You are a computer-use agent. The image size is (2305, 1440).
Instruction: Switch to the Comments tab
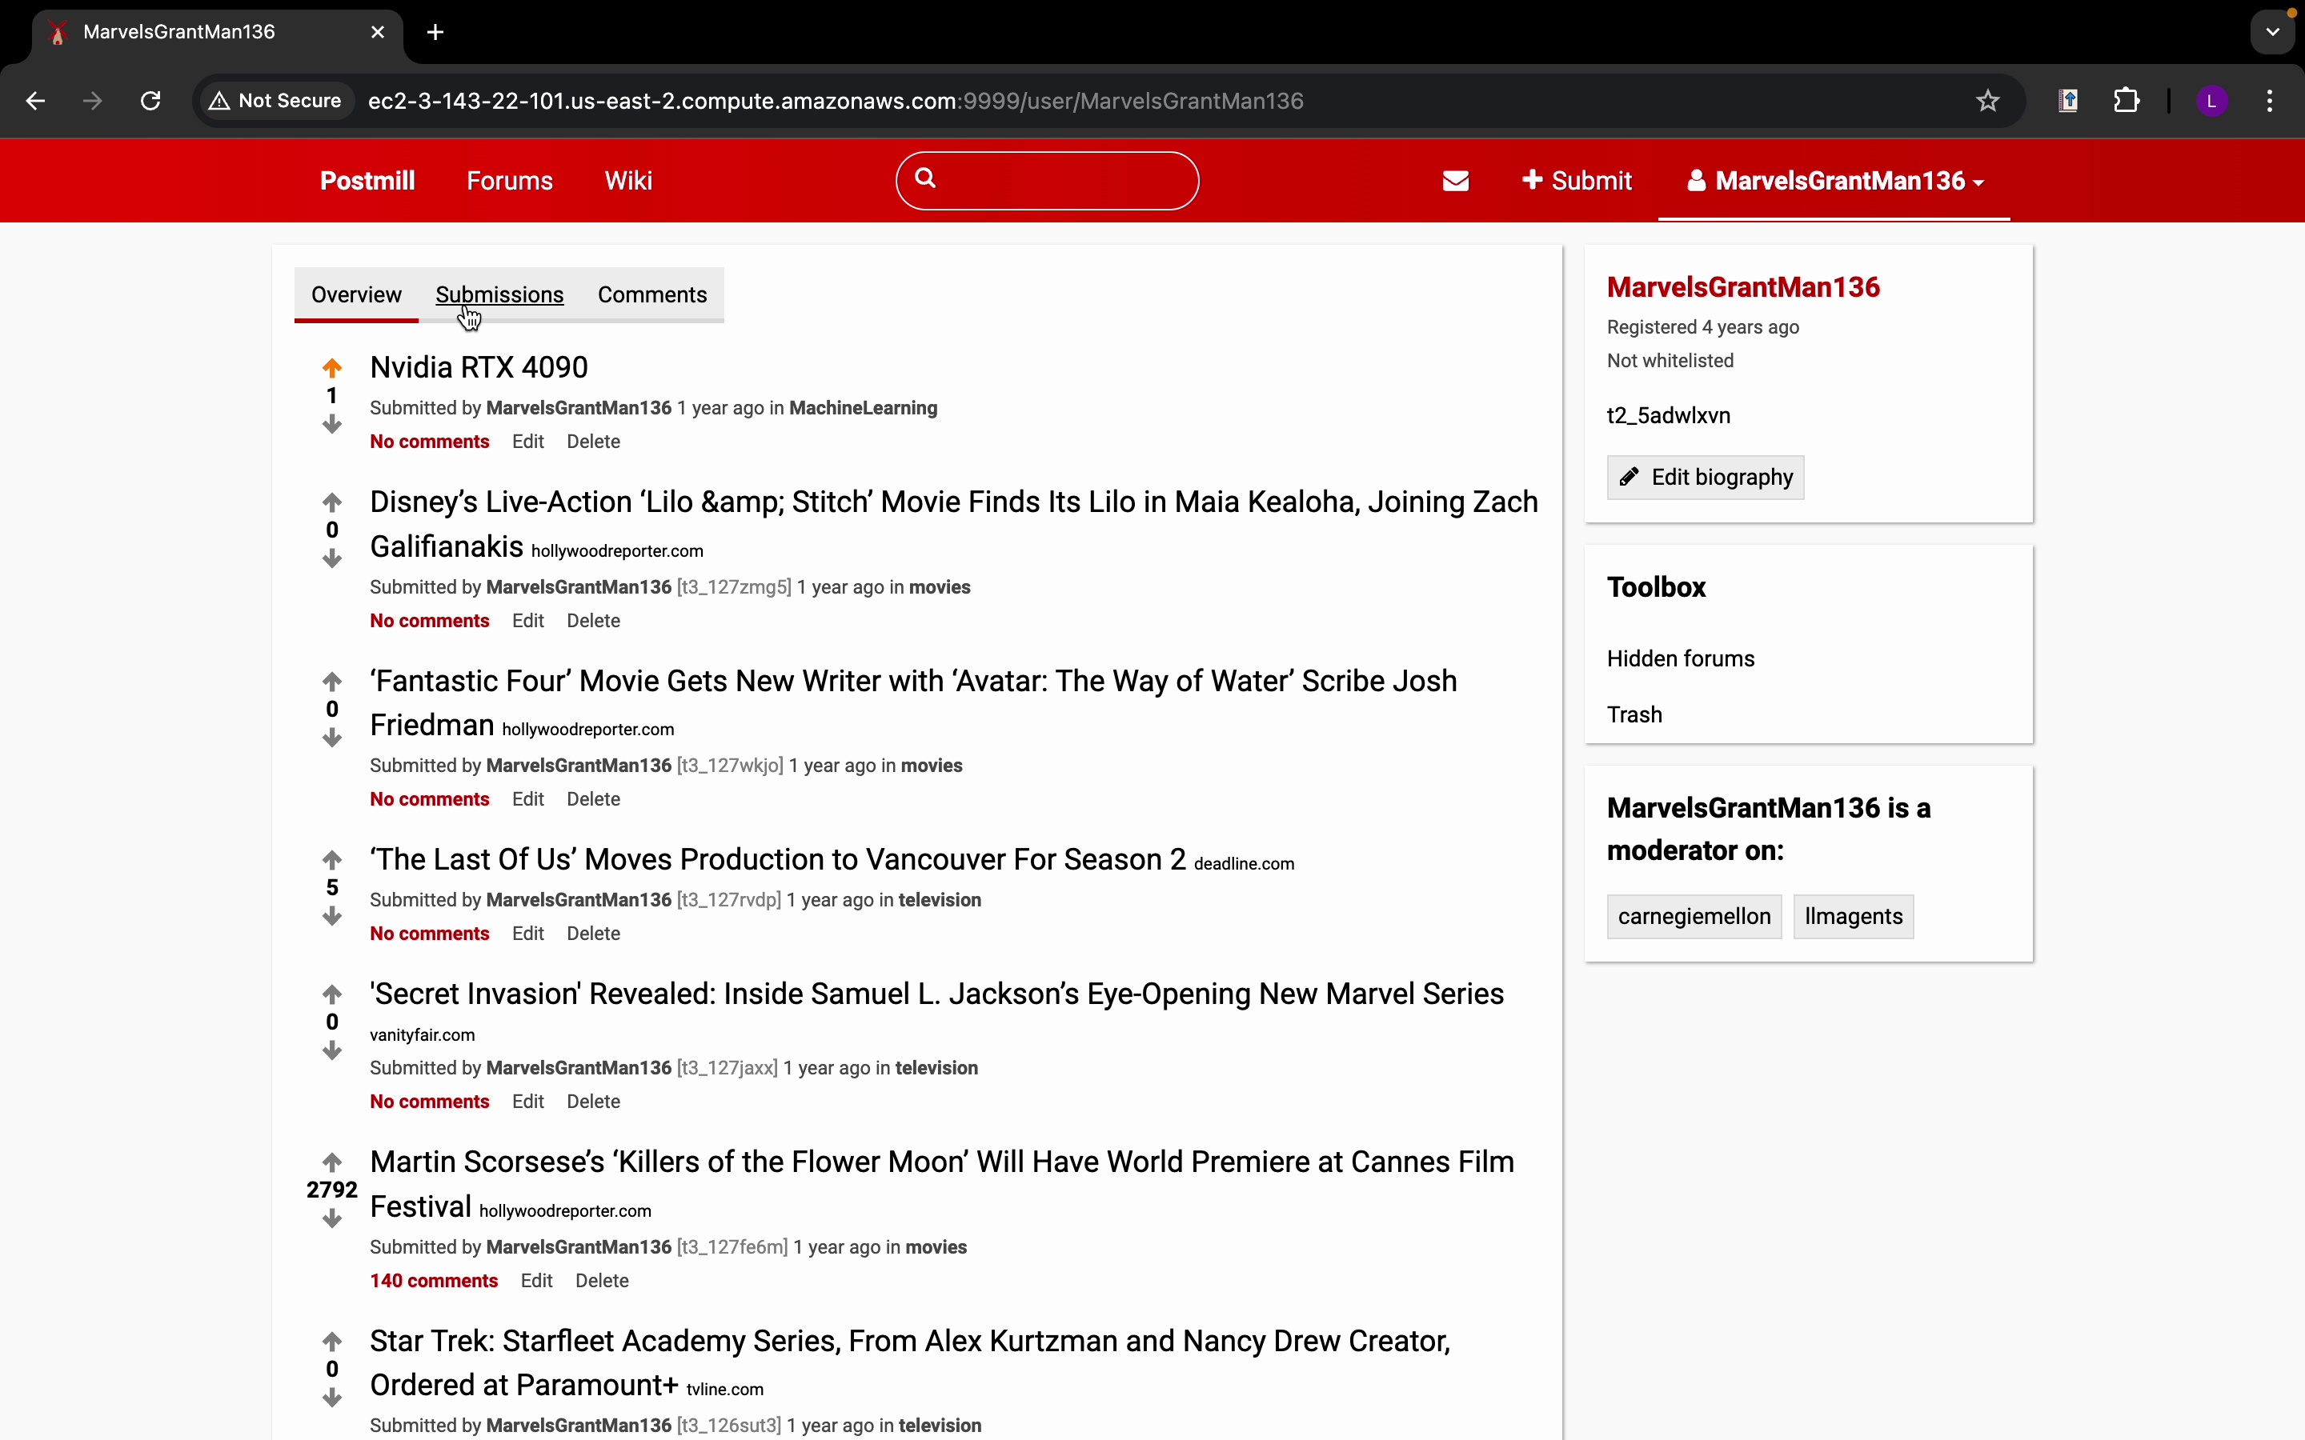(x=651, y=295)
